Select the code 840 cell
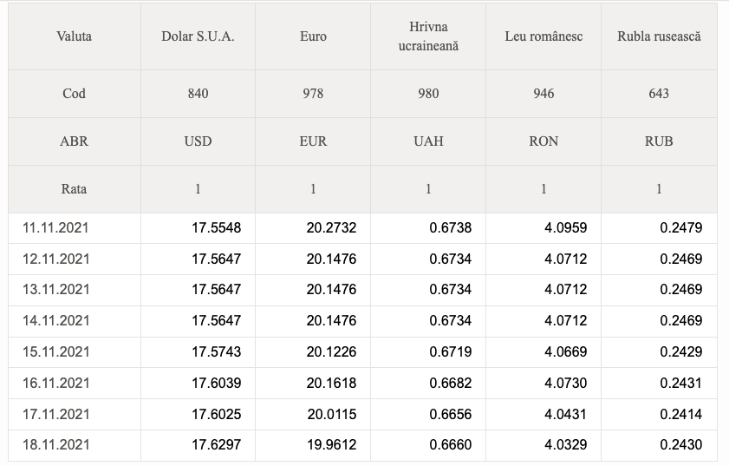 [198, 94]
